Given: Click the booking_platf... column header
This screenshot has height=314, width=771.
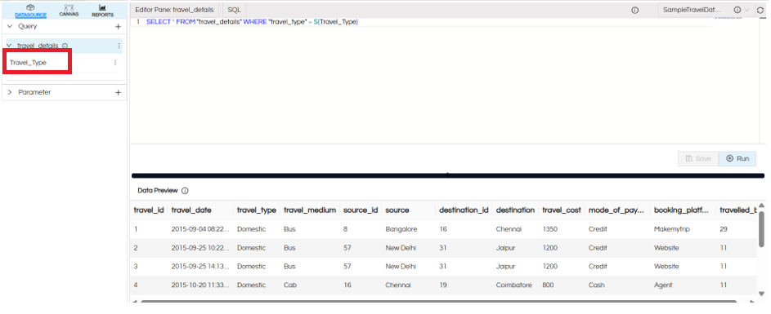Looking at the screenshot, I should [682, 210].
